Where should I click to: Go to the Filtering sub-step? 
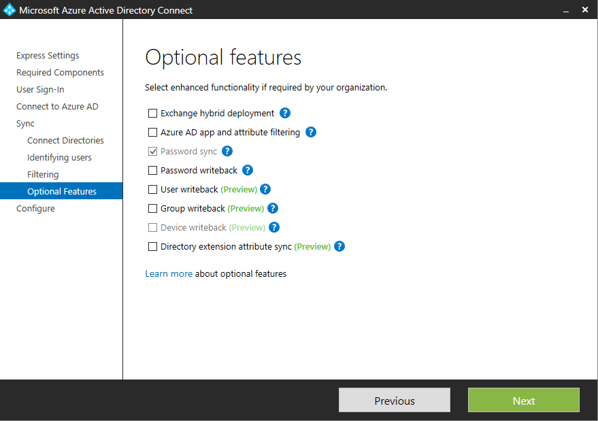[43, 174]
